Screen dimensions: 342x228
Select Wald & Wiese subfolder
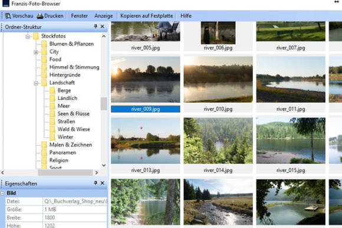[x=74, y=129]
